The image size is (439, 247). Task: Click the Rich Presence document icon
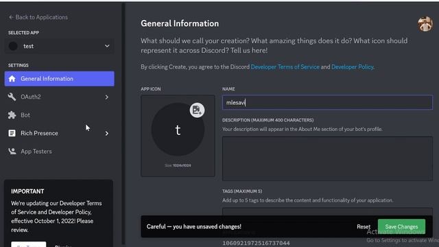(x=12, y=133)
